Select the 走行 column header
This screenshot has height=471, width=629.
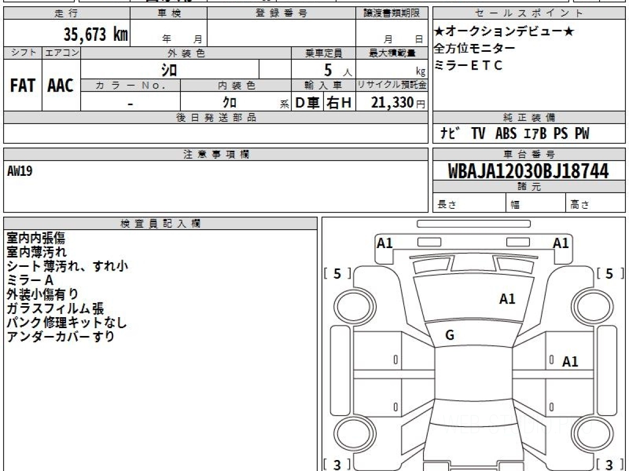[x=67, y=14]
